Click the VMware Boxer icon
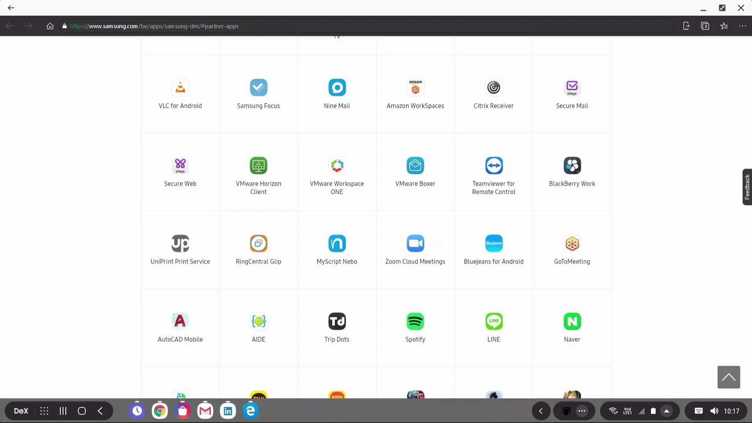This screenshot has width=752, height=423. [415, 165]
